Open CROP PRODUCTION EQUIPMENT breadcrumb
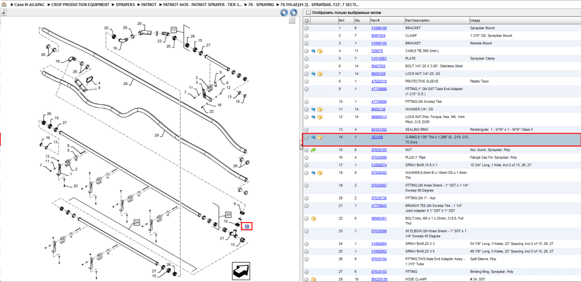Viewport: 581px width, 282px height. 80,5
